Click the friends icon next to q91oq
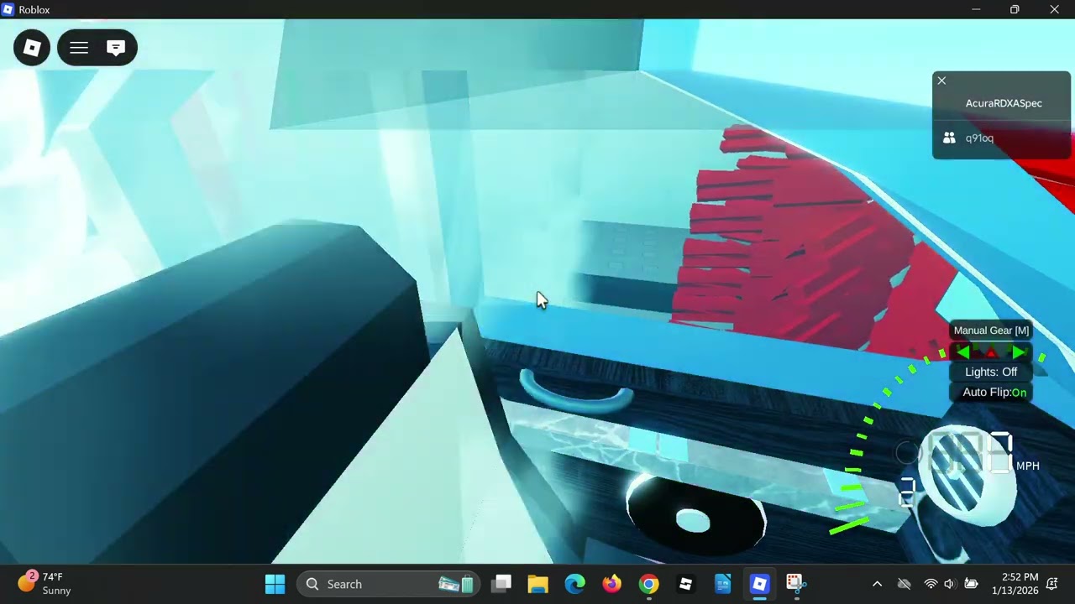The width and height of the screenshot is (1075, 604). (949, 138)
